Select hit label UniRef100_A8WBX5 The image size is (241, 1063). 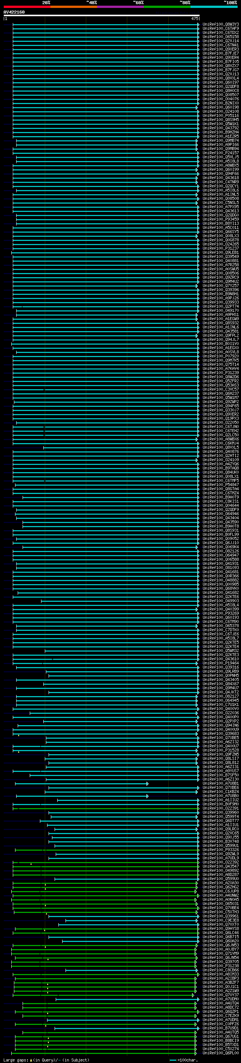pos(221,166)
